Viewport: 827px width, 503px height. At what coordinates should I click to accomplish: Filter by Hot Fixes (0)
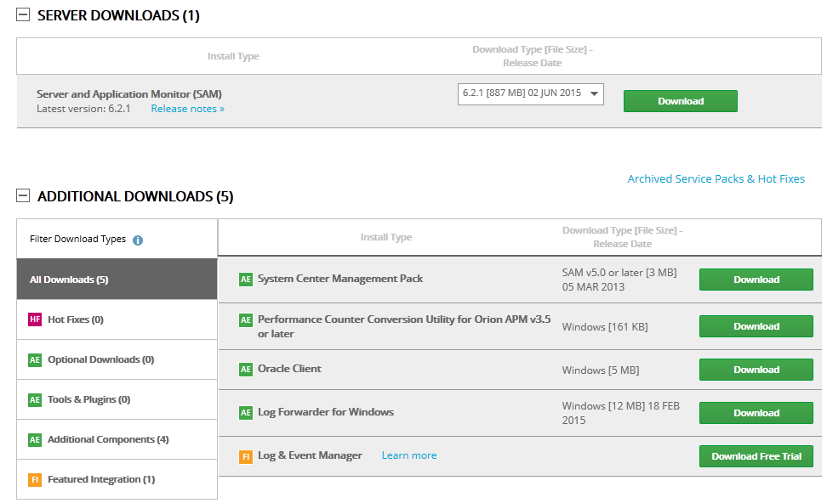click(117, 319)
